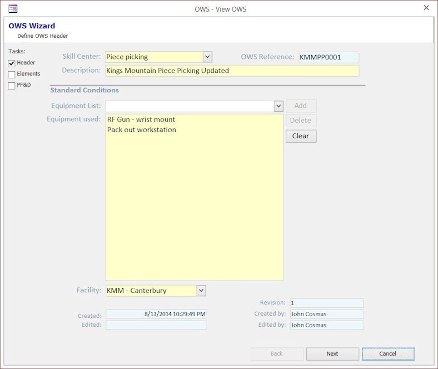The height and width of the screenshot is (369, 438).
Task: Click the Clear equipment button
Action: (x=301, y=136)
